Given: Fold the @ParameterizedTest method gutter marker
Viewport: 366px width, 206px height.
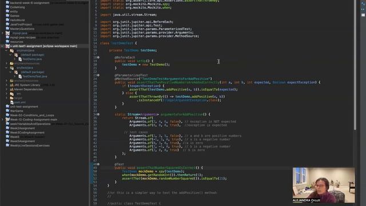Looking at the screenshot, I should (x=98, y=75).
